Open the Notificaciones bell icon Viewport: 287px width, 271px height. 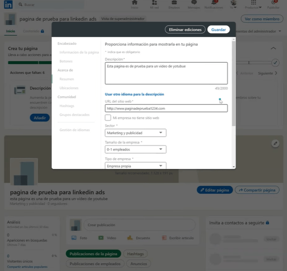[x=214, y=2]
